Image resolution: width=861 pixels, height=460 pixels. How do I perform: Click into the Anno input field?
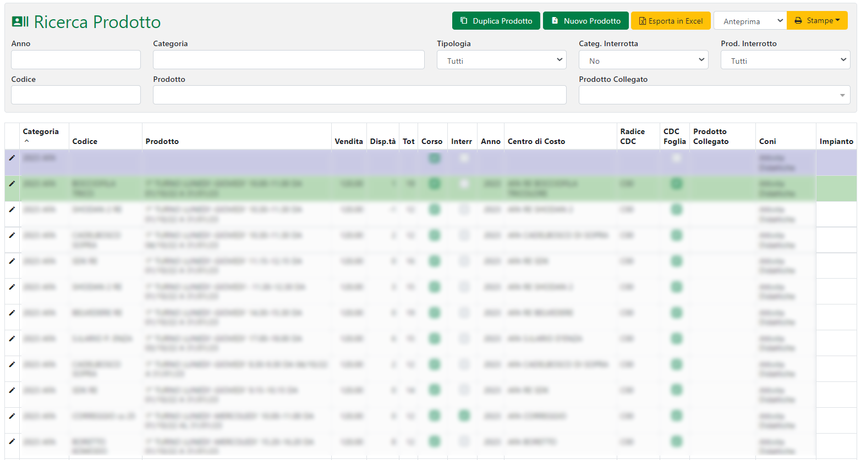[x=76, y=60]
